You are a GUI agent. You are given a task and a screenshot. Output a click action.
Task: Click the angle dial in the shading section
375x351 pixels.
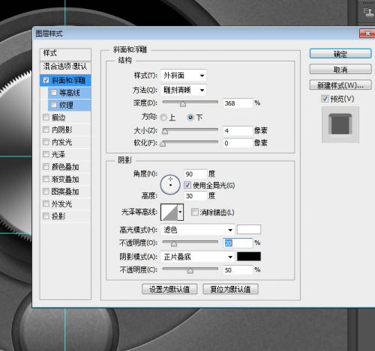pos(170,185)
